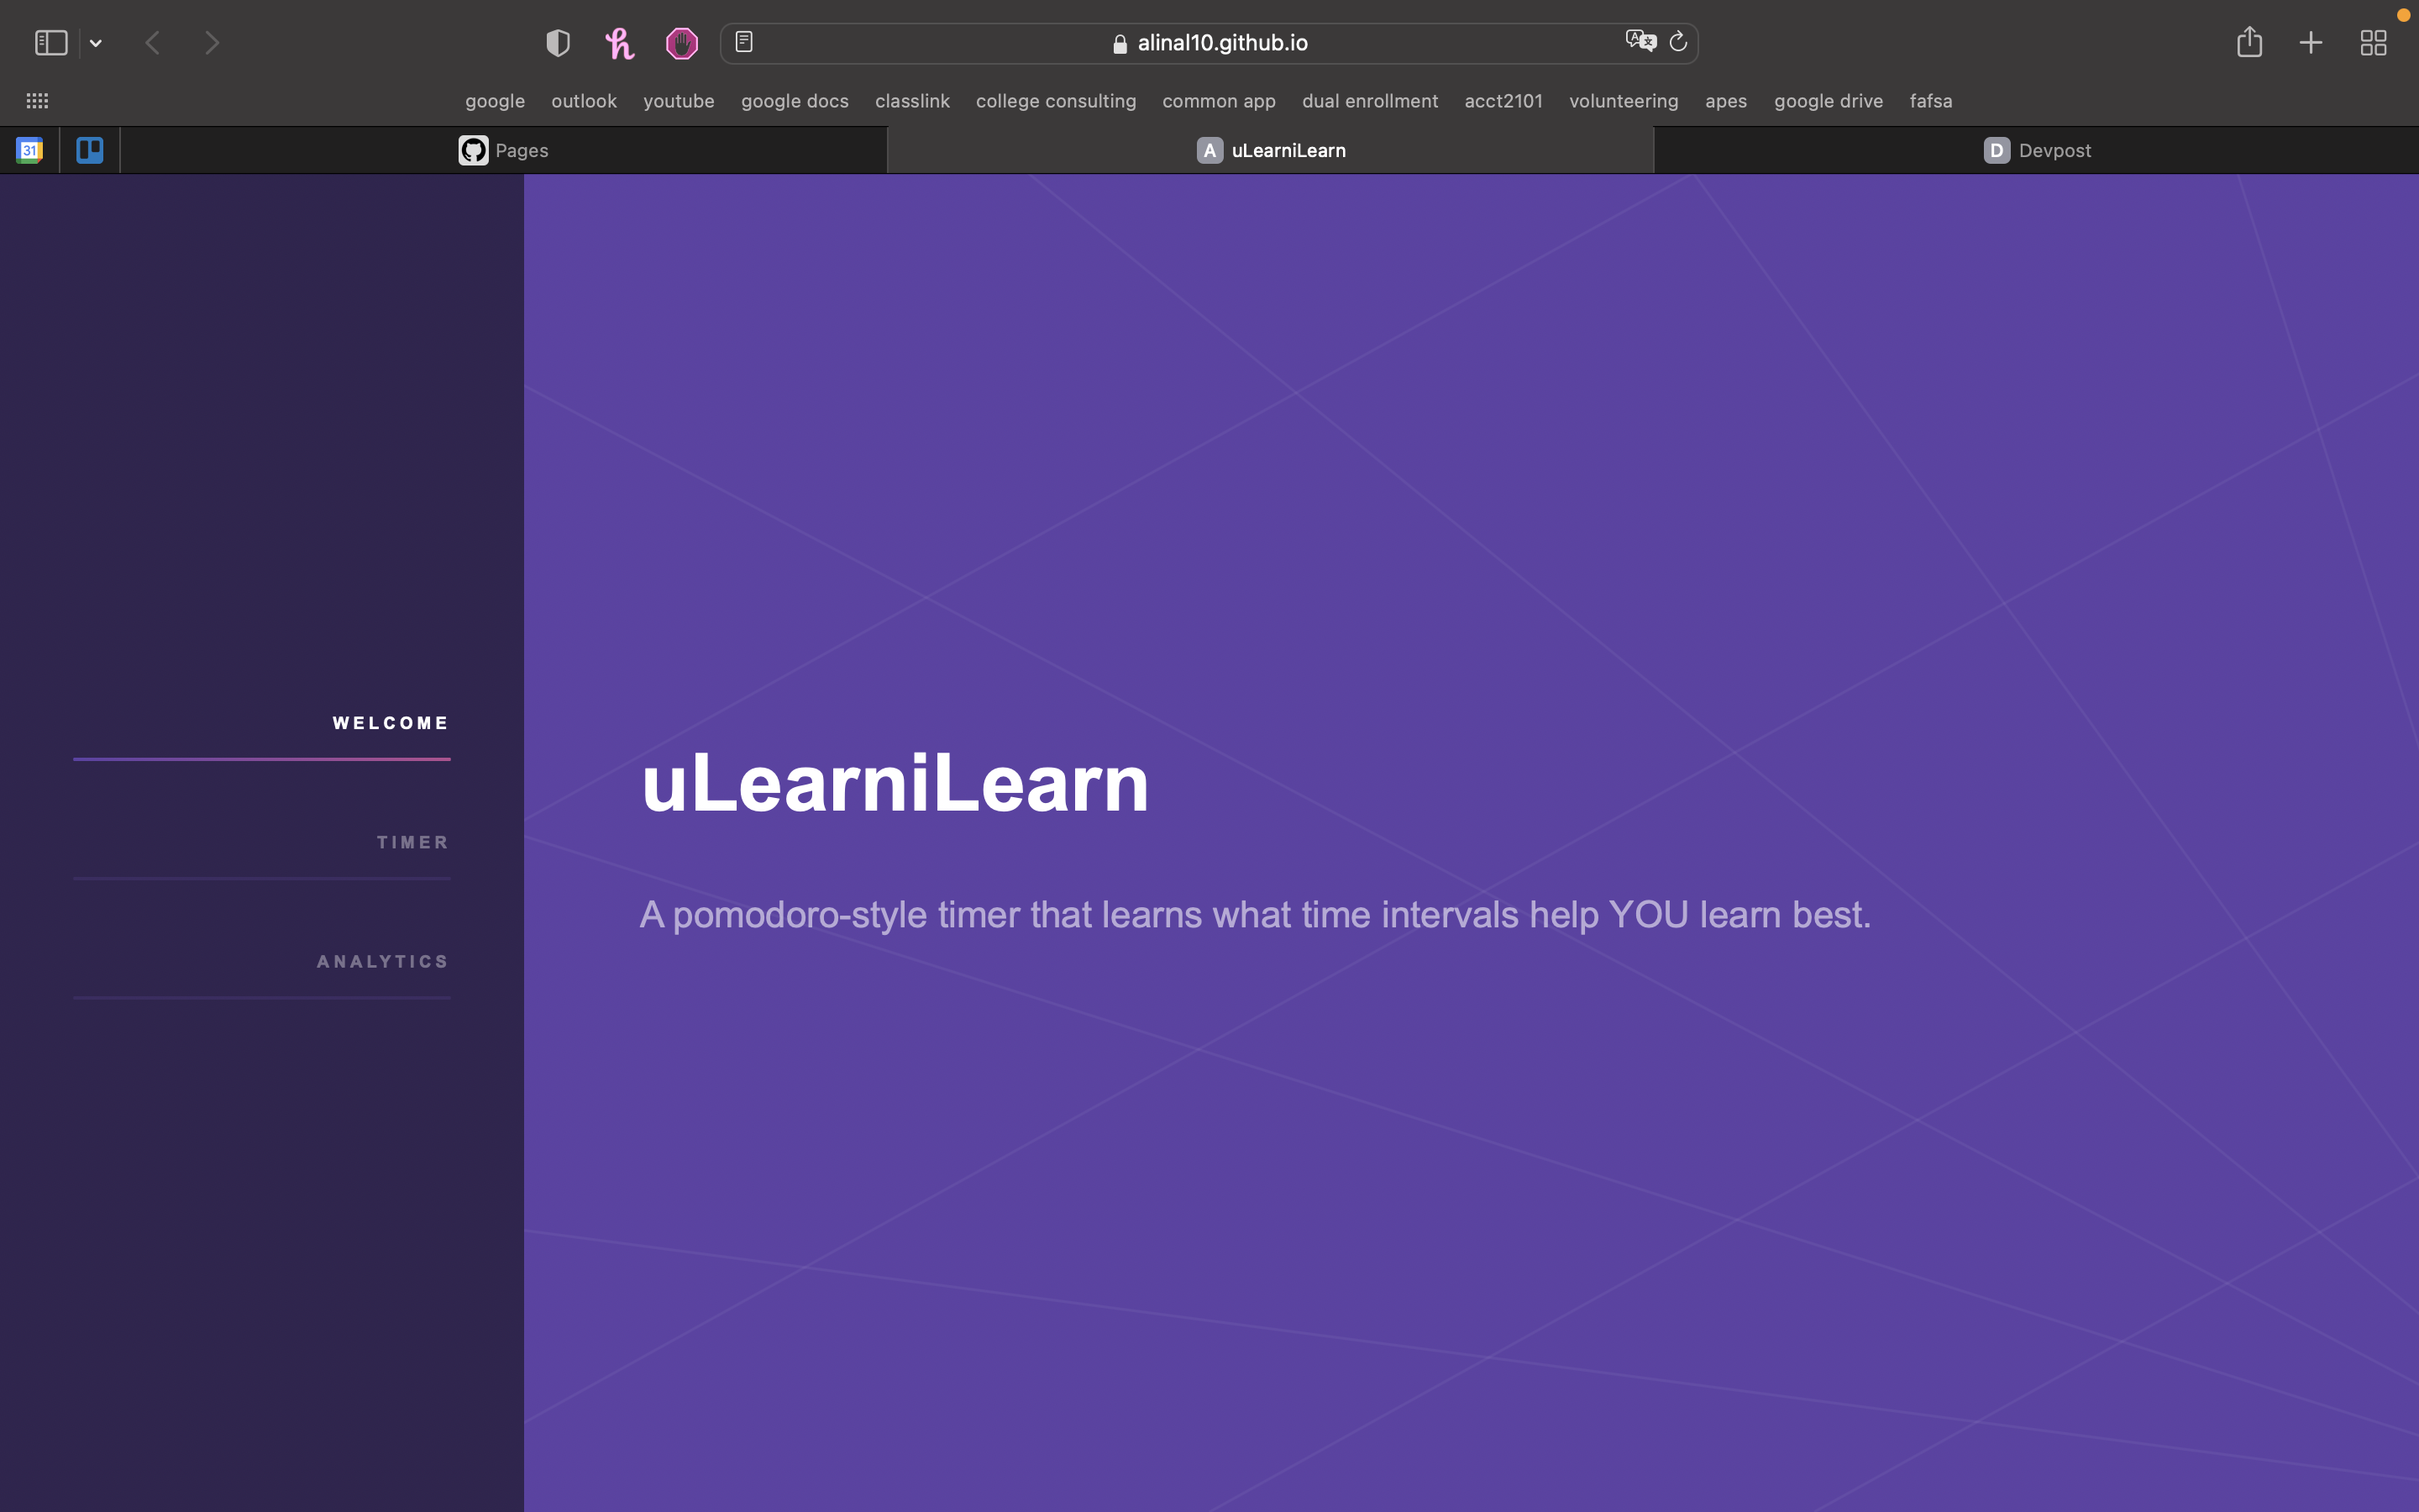The height and width of the screenshot is (1512, 2419).
Task: Open the google docs bookmark
Action: 795,101
